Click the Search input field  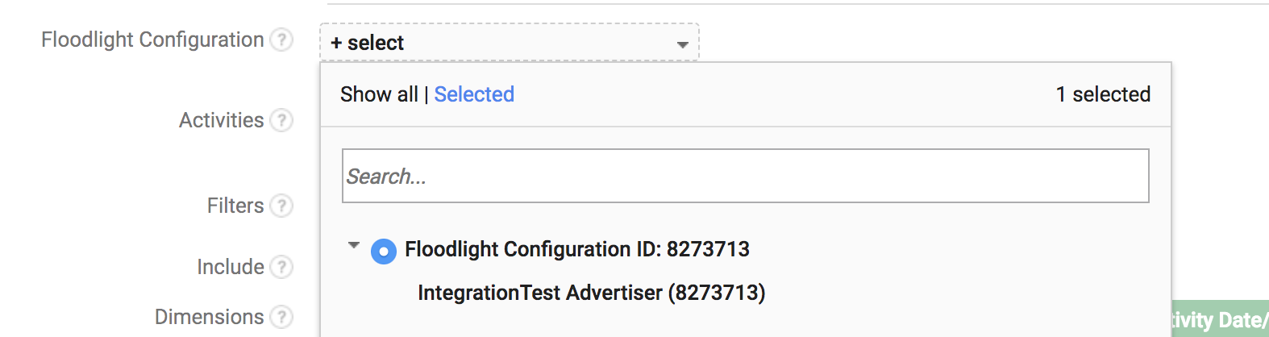[746, 176]
